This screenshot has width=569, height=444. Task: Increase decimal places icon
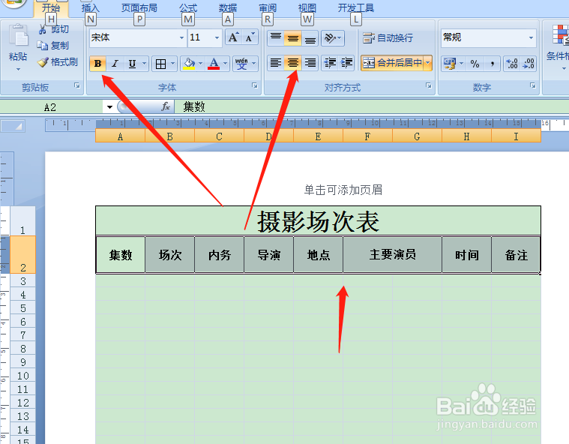click(512, 64)
